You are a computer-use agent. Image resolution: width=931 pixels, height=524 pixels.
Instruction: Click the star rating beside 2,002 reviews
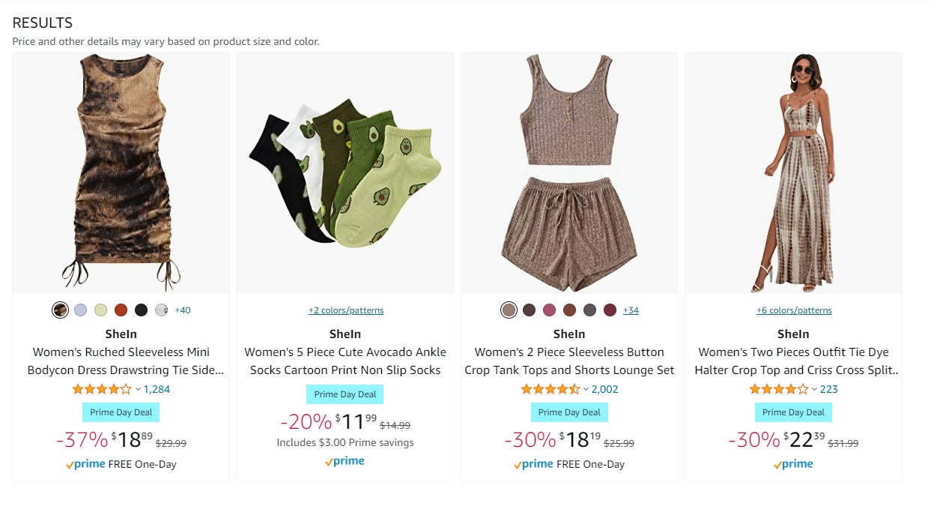(x=550, y=389)
